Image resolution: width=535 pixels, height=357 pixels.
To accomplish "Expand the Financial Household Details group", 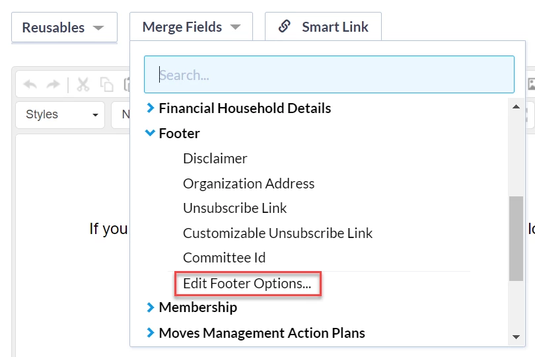I will [x=244, y=108].
